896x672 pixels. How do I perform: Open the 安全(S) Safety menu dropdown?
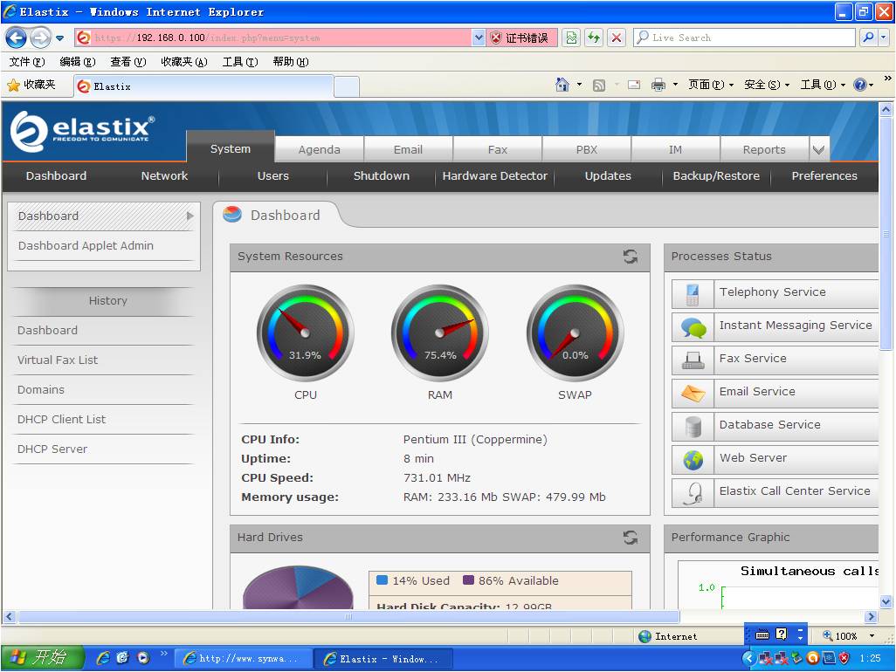[767, 85]
